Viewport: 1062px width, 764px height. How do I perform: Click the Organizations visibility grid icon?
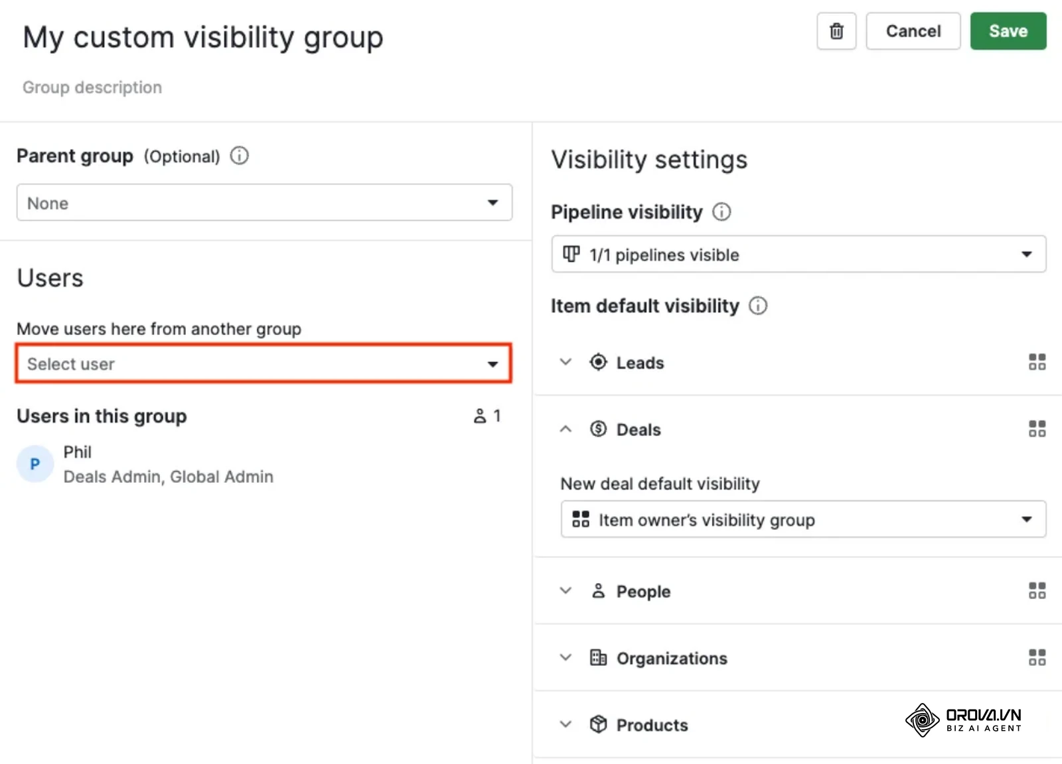(x=1037, y=657)
